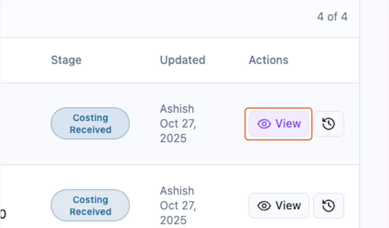The image size is (389, 228).
Task: Expand the first Costing Received stage badge
Action: [90, 124]
